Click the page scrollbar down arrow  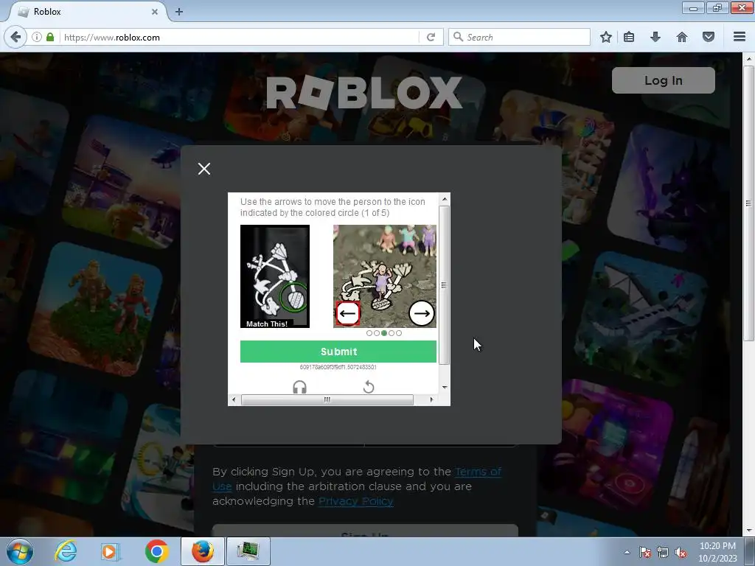coord(748,531)
